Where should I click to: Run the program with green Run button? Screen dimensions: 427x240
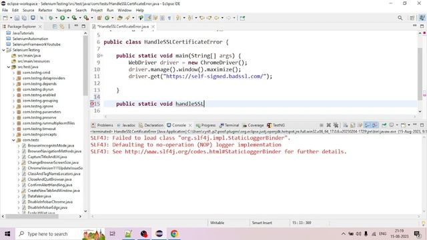click(62, 18)
